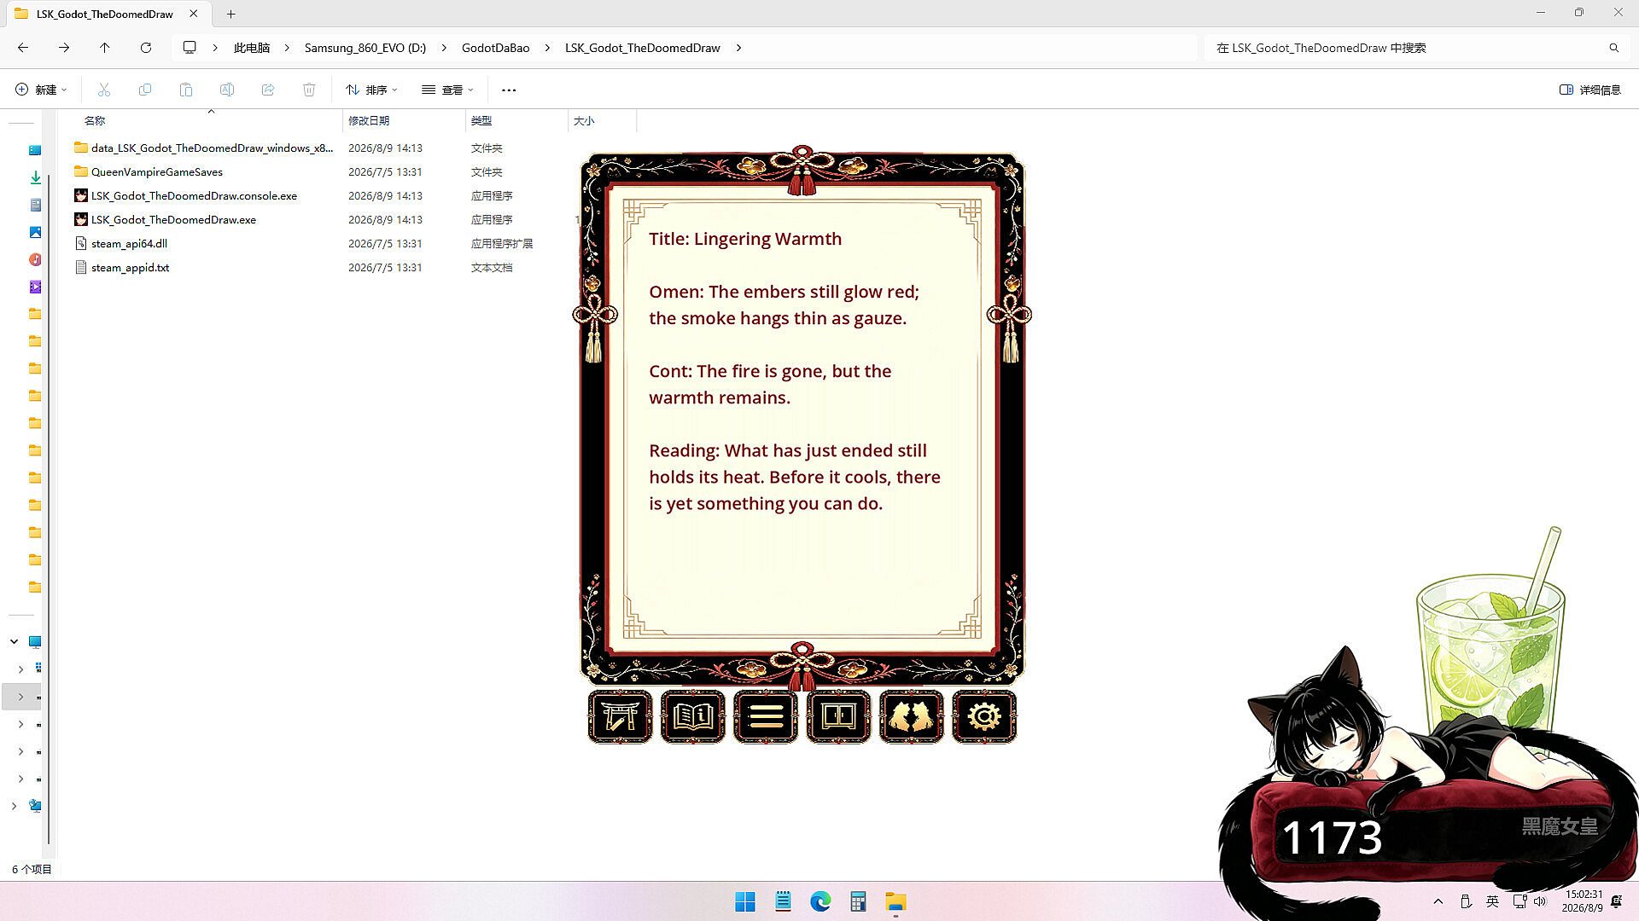This screenshot has height=921, width=1639.
Task: Open the three-line menu button below the card
Action: 766,716
